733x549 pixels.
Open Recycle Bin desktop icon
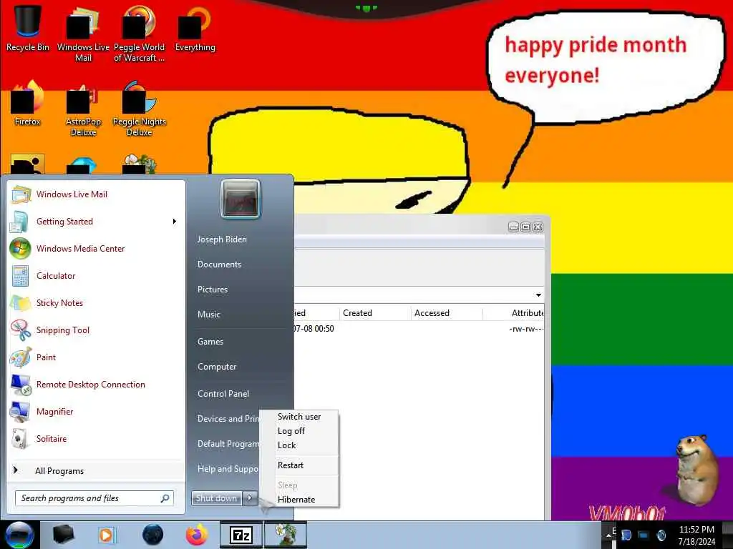(28, 28)
